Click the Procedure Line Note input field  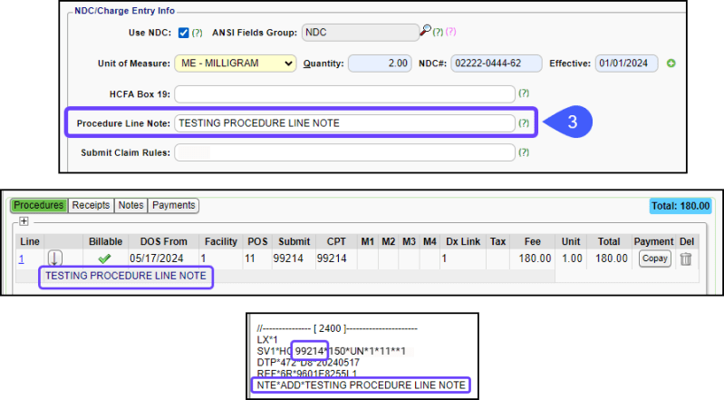[x=344, y=123]
